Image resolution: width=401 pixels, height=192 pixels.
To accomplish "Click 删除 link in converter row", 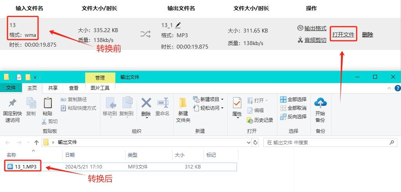I will 368,35.
